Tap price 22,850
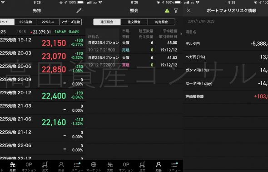This screenshot has height=172, width=268. (54, 70)
